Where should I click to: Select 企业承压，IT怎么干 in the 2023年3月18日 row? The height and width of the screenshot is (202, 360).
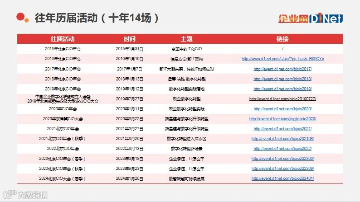point(186,159)
